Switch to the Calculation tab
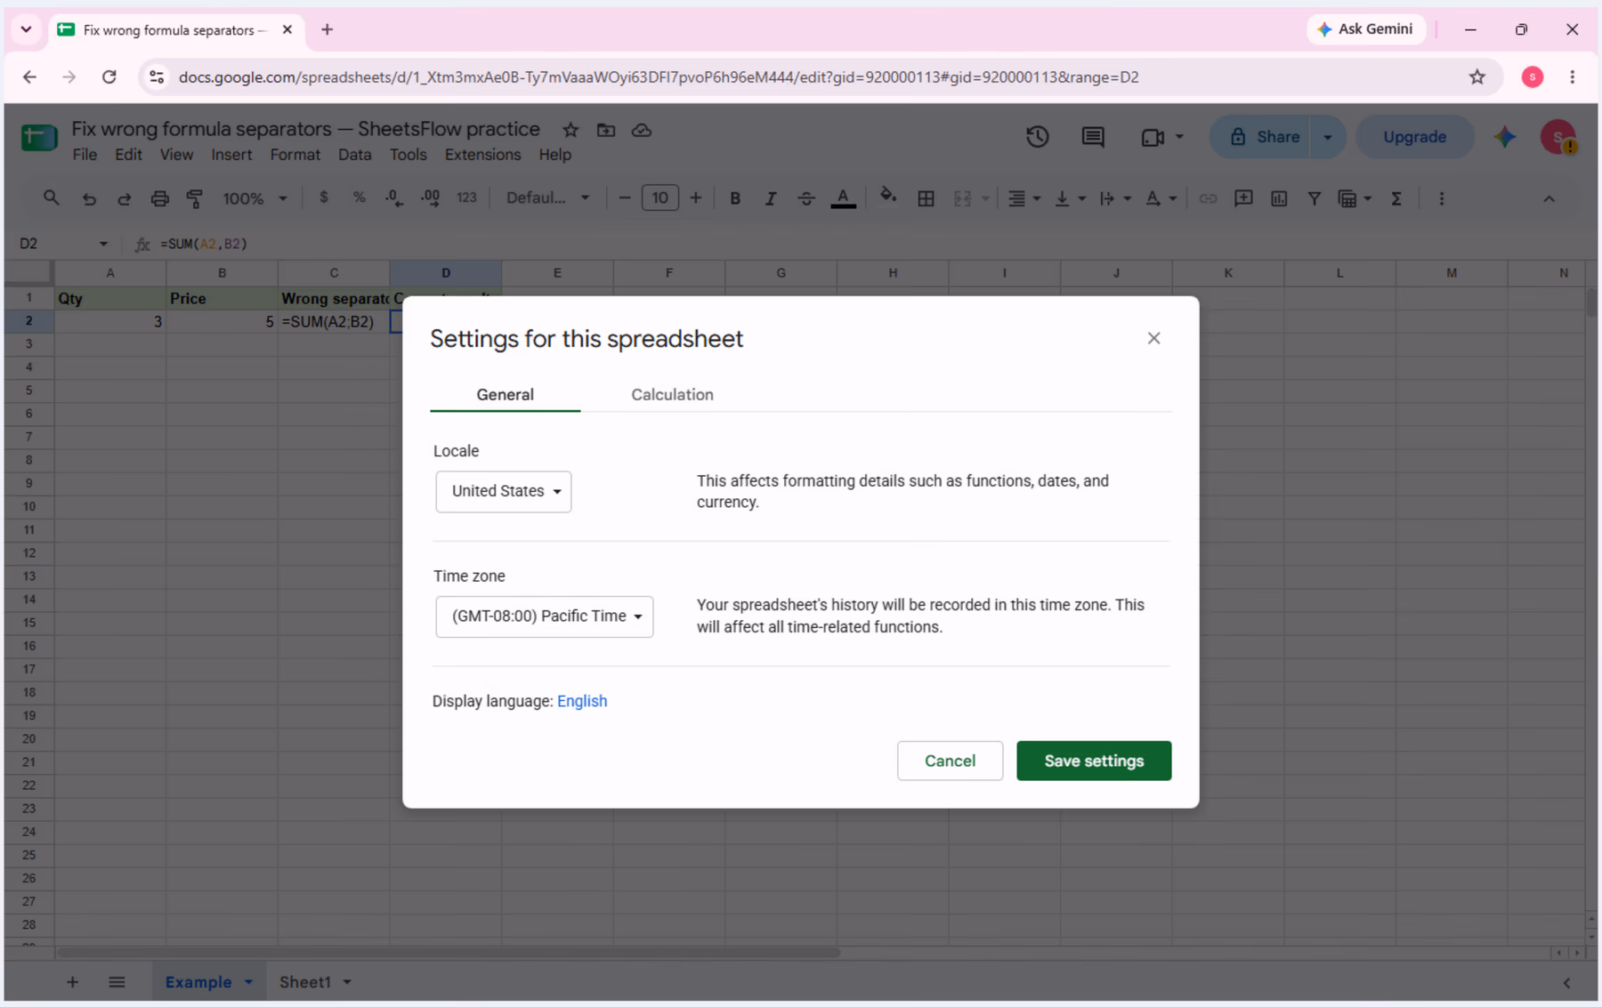The image size is (1602, 1007). click(672, 394)
